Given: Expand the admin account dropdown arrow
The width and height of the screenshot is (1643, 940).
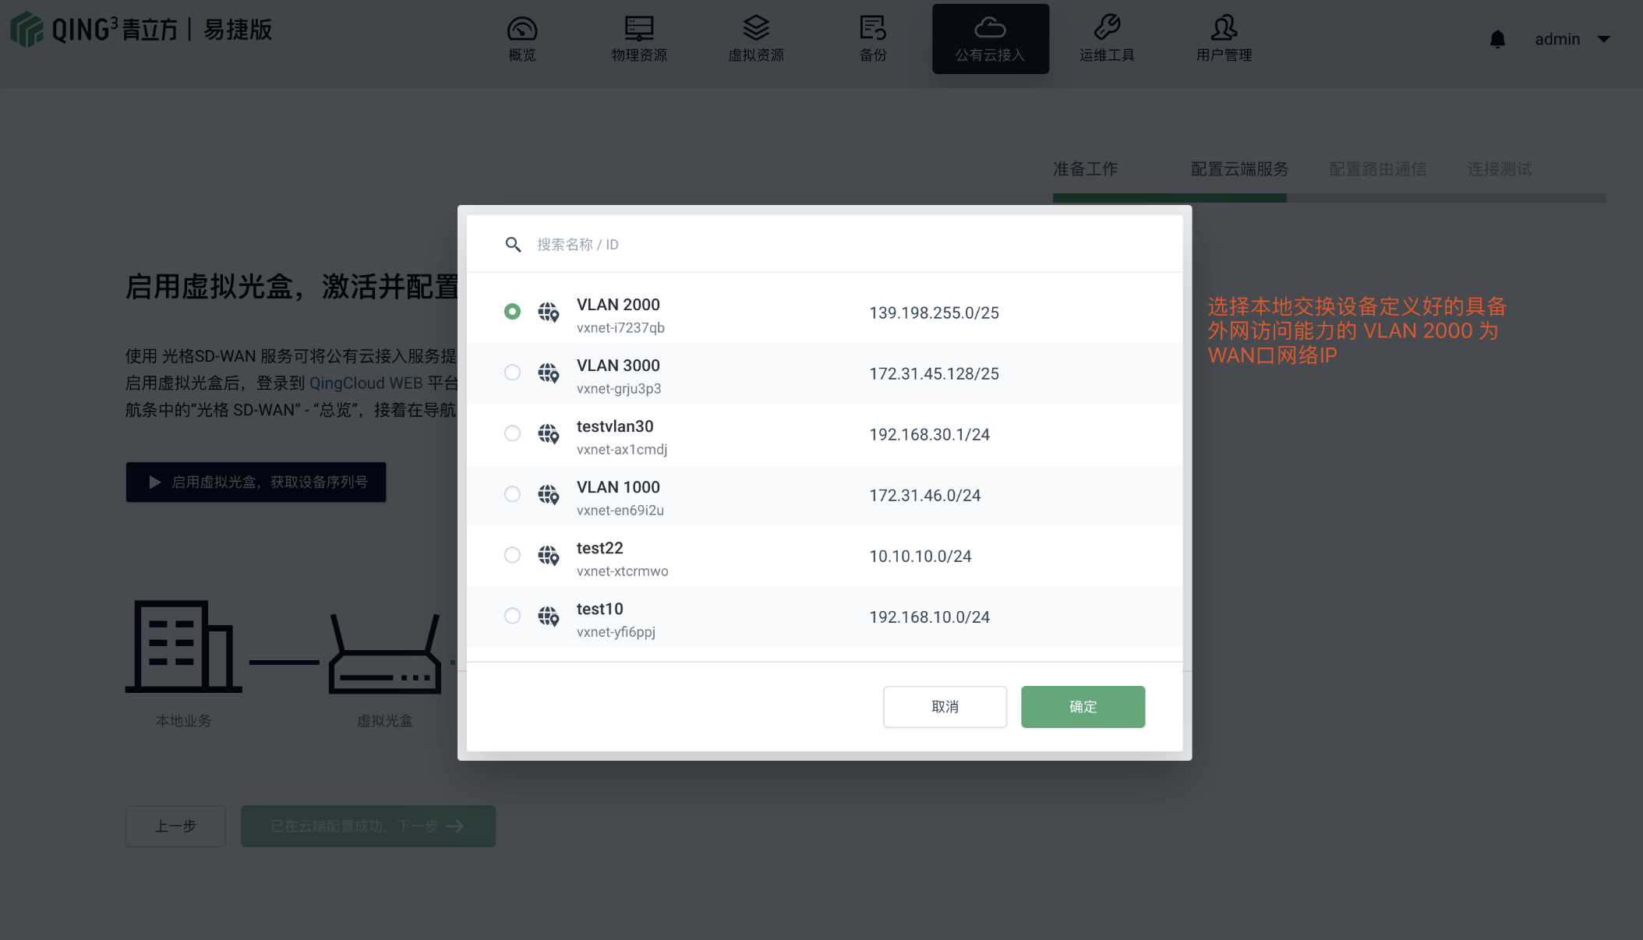Looking at the screenshot, I should click(1604, 39).
